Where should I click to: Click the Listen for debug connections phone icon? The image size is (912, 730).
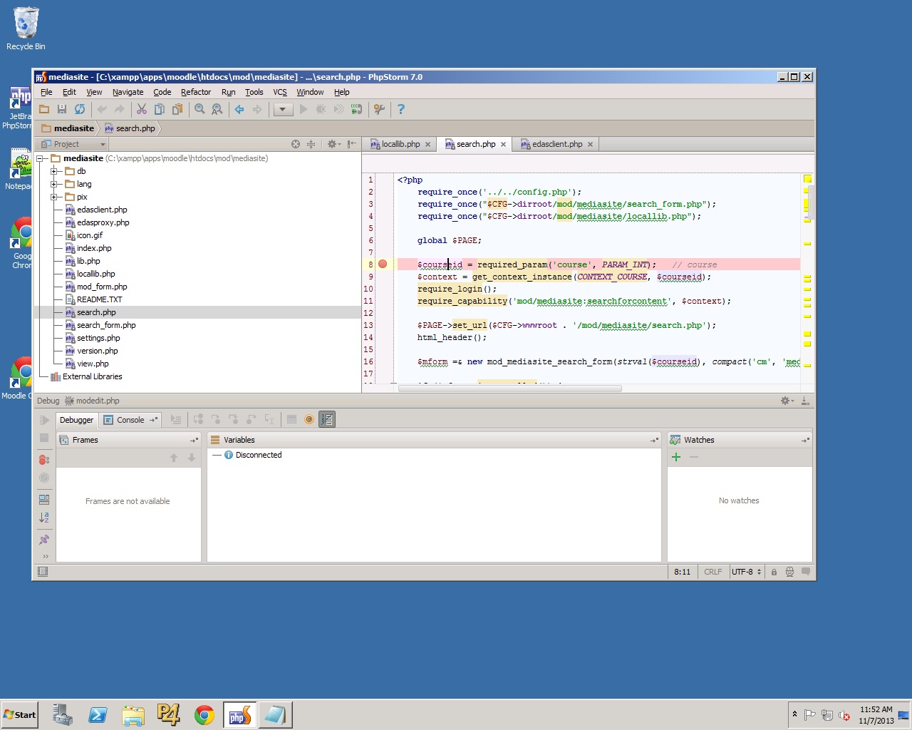pos(356,109)
